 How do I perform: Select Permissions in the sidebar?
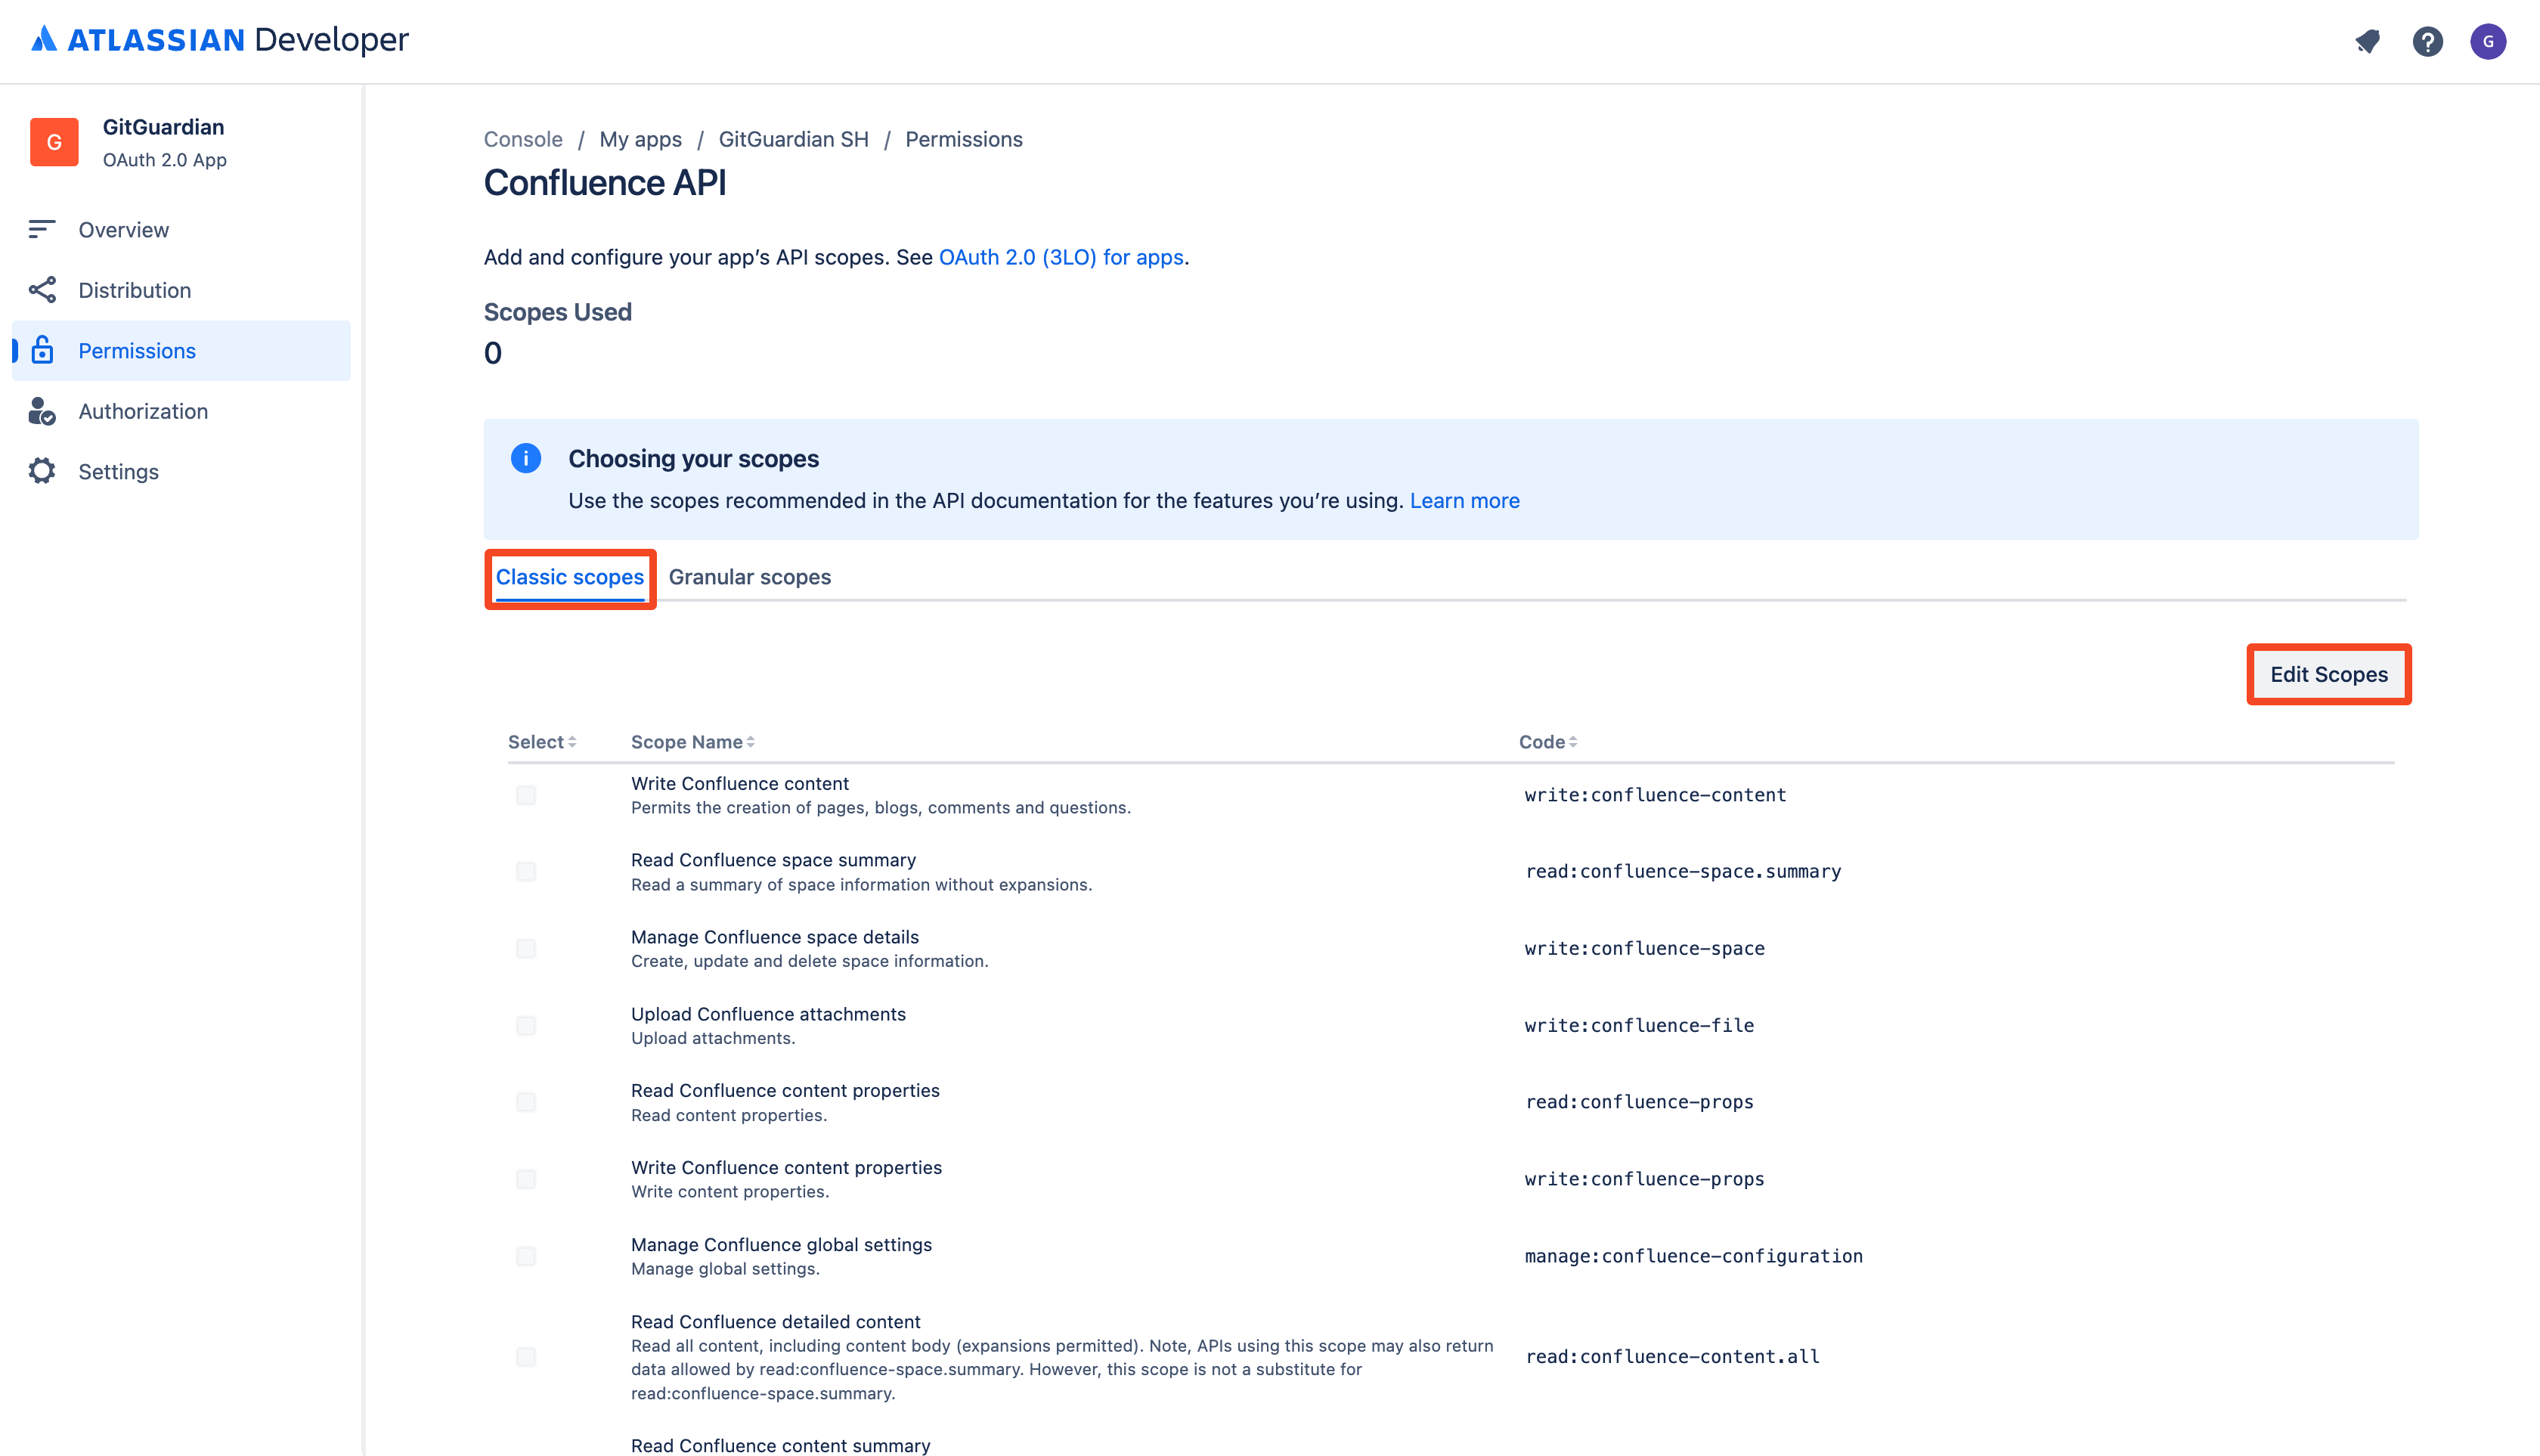[181, 350]
